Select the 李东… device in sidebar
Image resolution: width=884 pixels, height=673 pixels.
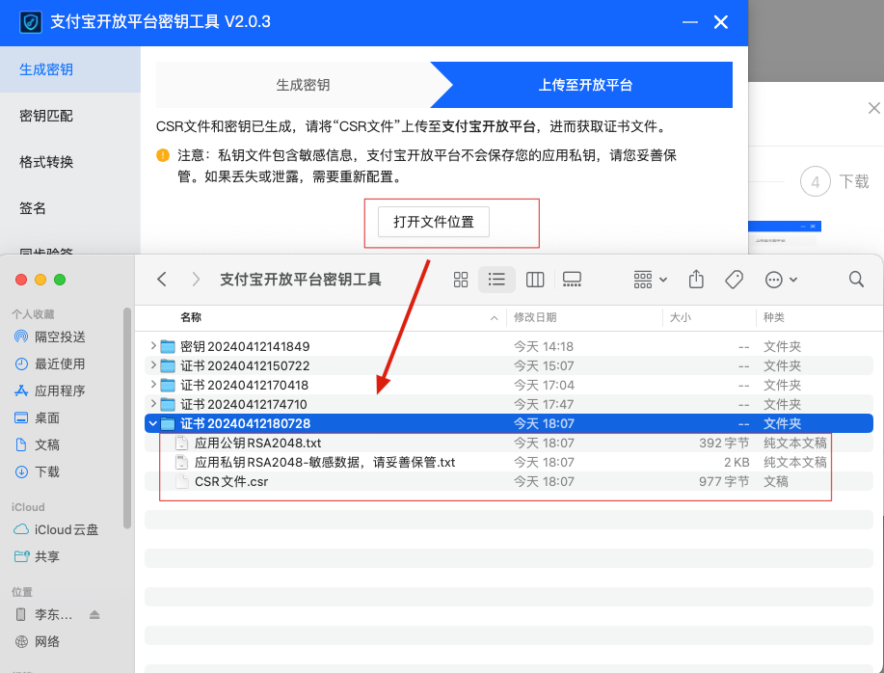click(x=44, y=615)
